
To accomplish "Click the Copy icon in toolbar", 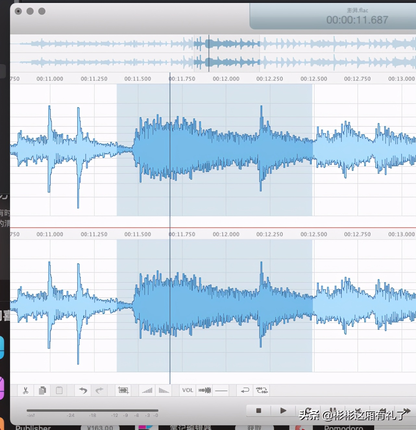I will coord(43,390).
